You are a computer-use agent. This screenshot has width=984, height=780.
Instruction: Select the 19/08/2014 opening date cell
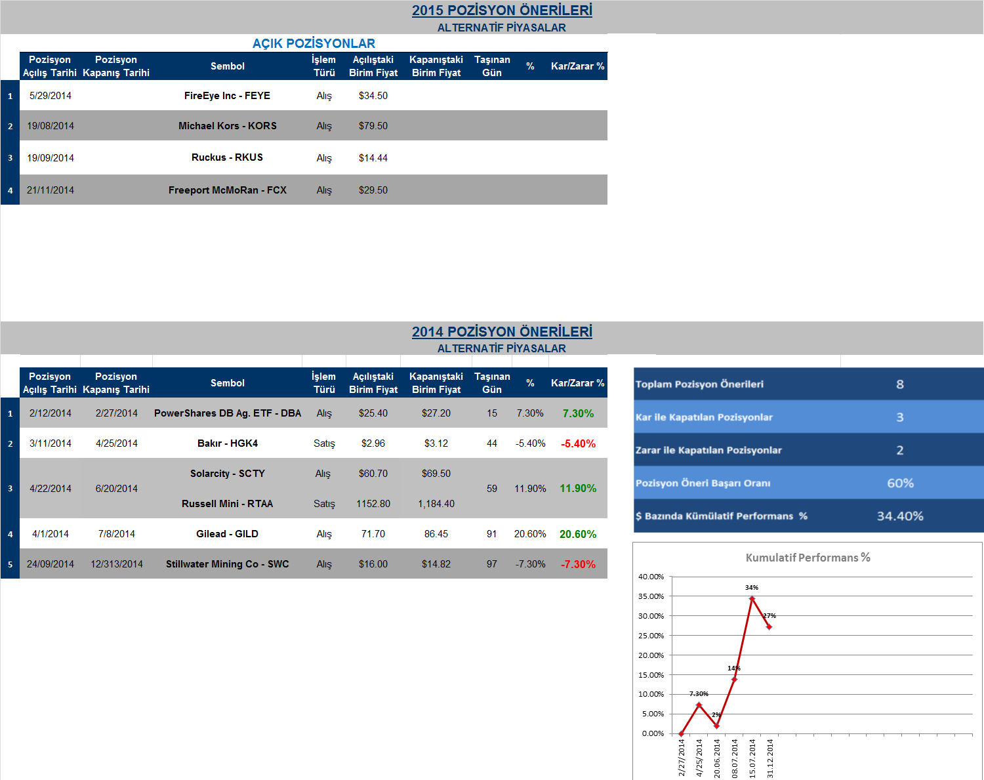51,126
